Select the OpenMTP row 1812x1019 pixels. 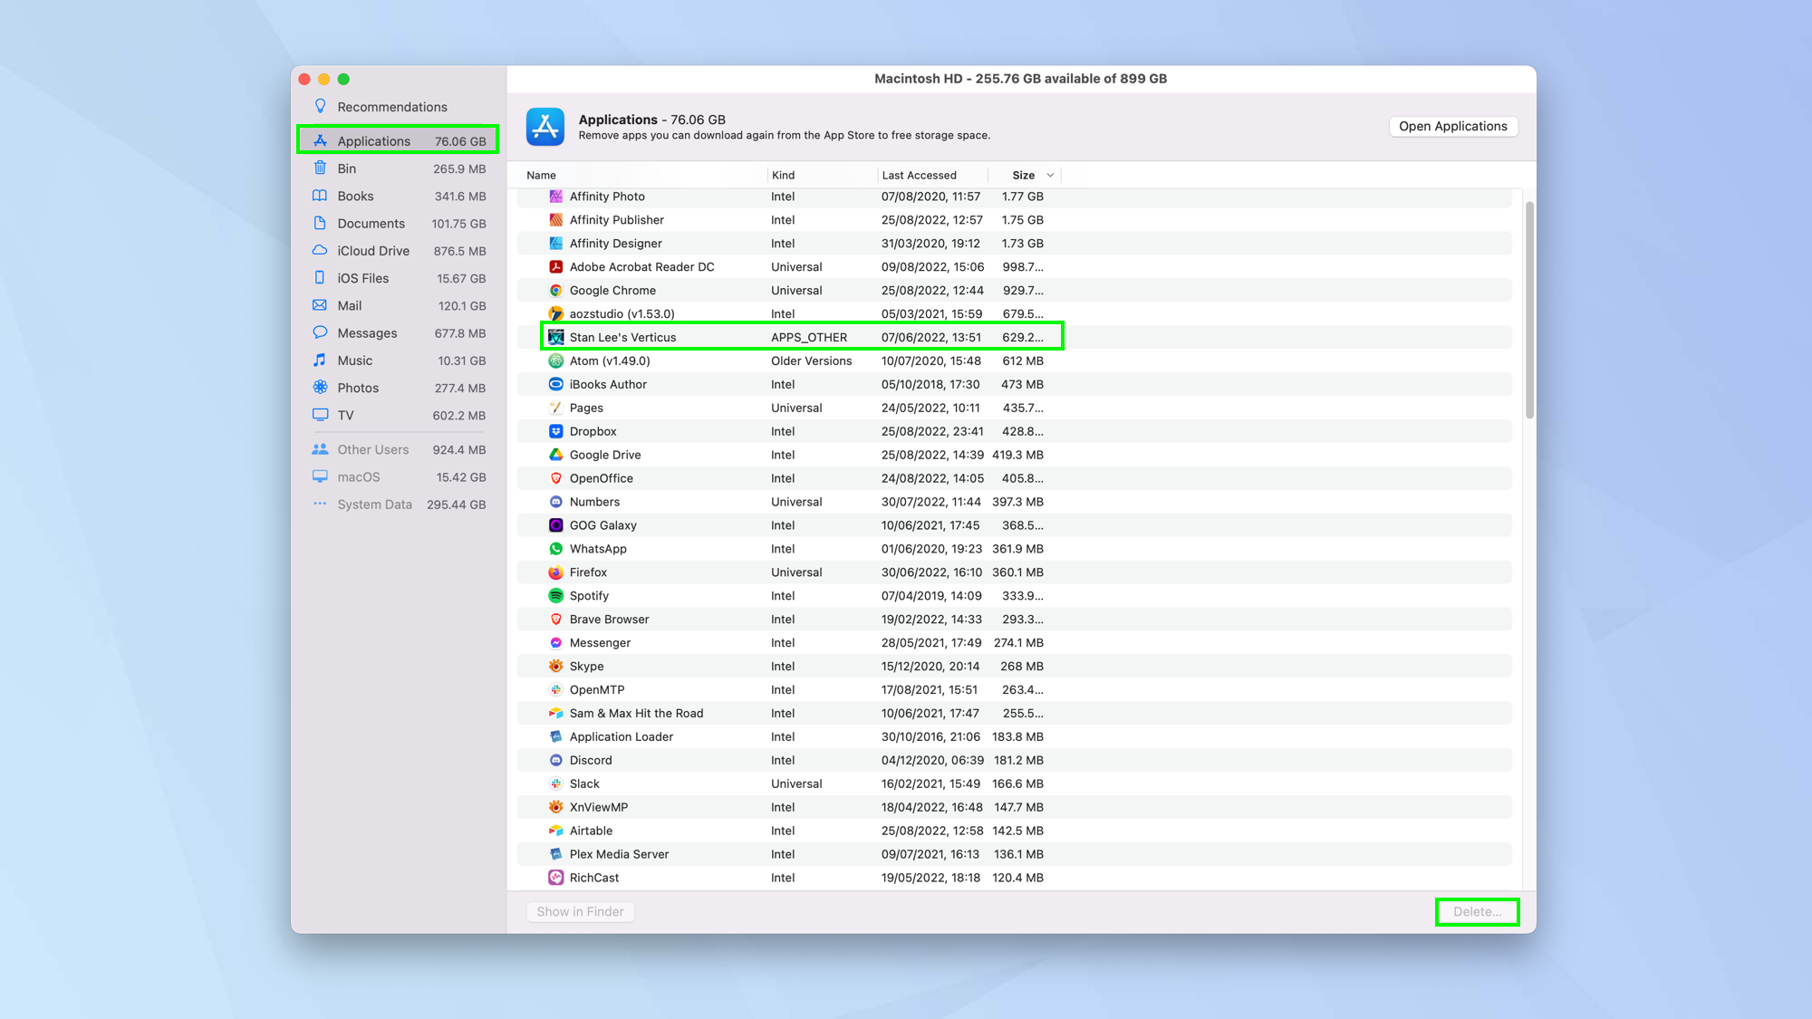pyautogui.click(x=1014, y=689)
